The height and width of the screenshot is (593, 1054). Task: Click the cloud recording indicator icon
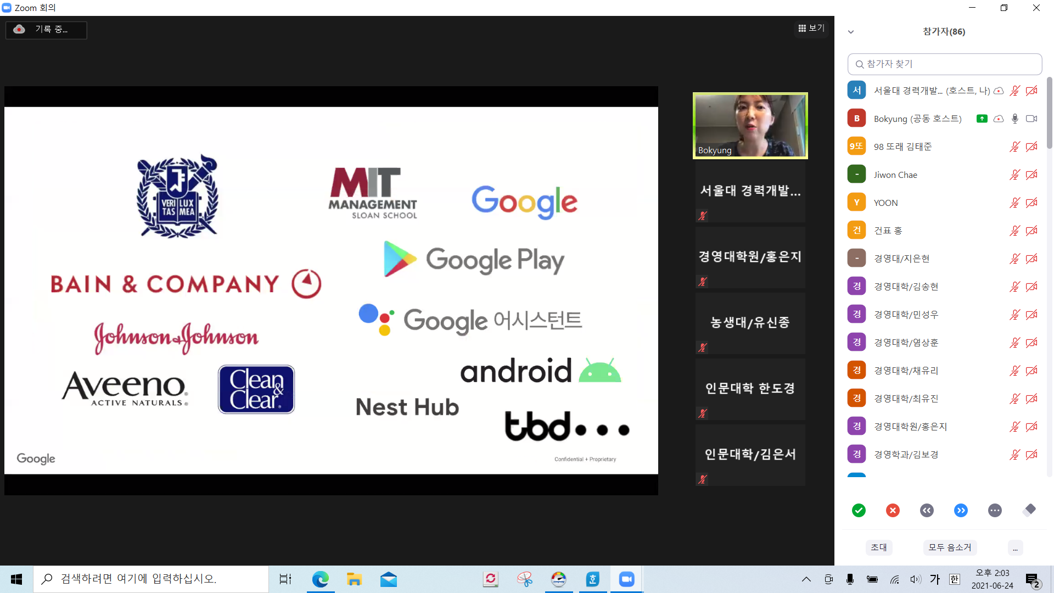pos(19,29)
